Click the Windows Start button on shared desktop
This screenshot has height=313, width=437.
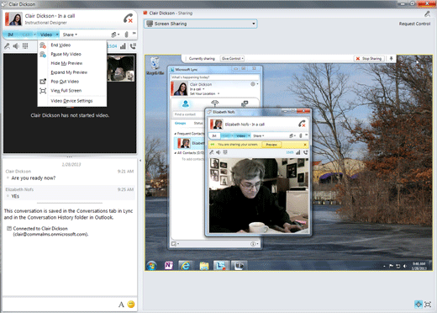click(x=151, y=265)
